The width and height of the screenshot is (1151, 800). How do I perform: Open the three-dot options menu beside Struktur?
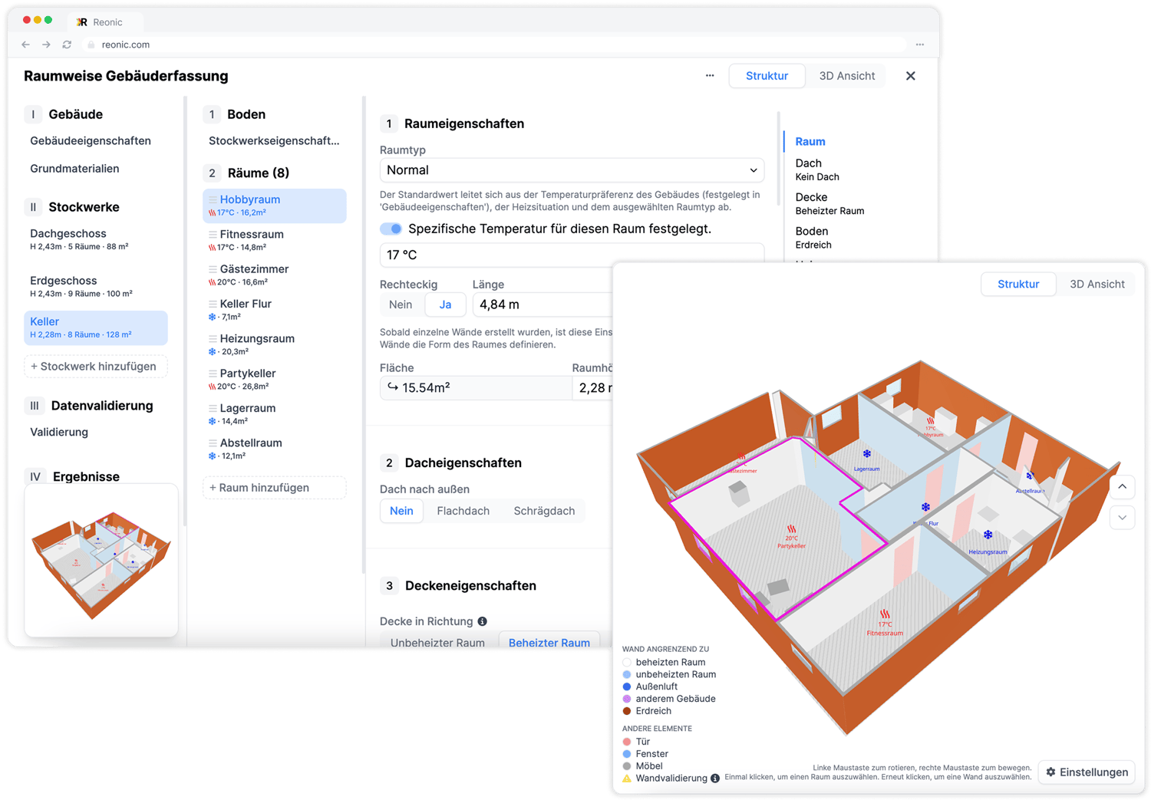click(x=710, y=76)
